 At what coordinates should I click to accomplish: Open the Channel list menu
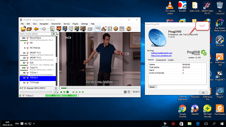click(56, 24)
